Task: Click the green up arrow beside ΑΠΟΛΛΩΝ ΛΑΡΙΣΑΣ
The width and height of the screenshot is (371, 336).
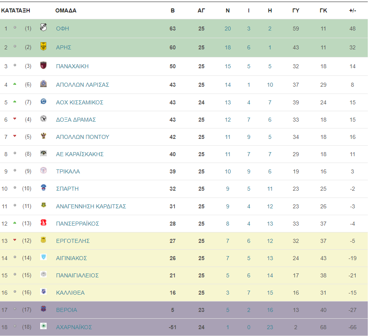Action: (x=14, y=84)
